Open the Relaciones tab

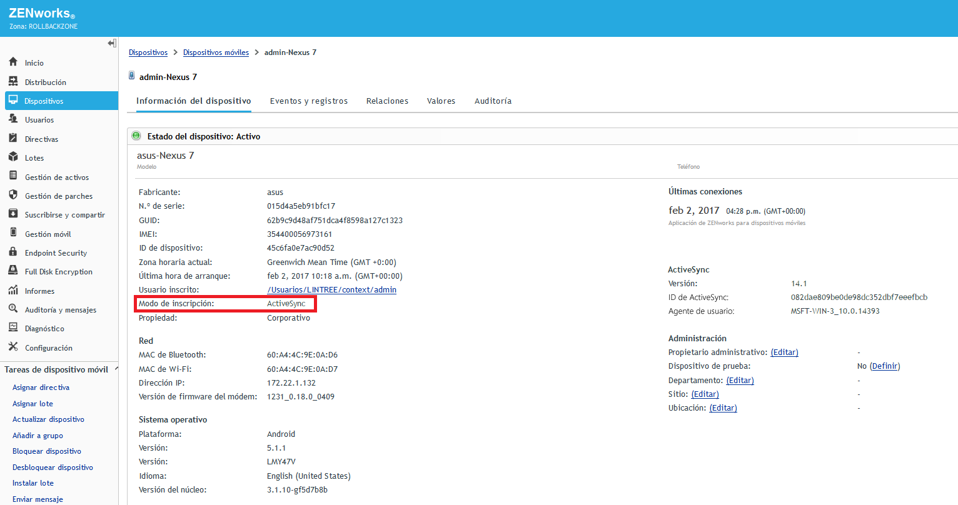[x=387, y=101]
